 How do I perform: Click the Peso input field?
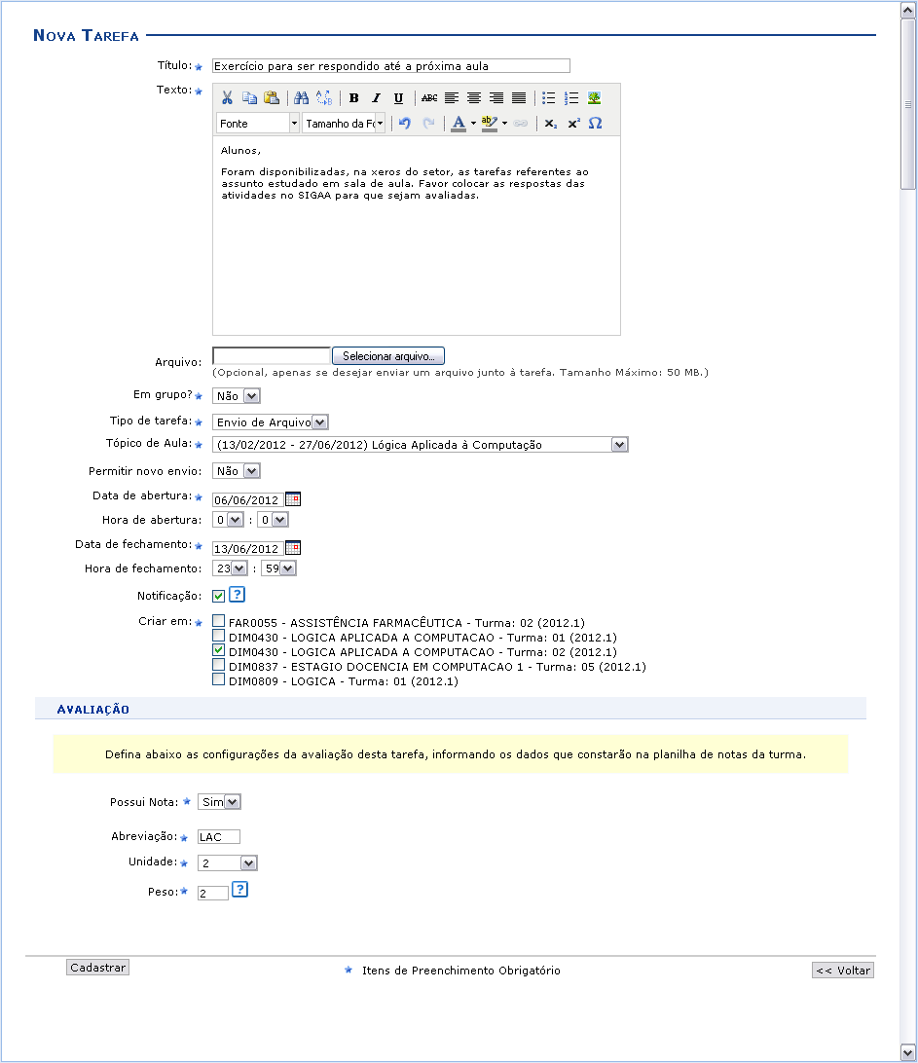[x=213, y=894]
